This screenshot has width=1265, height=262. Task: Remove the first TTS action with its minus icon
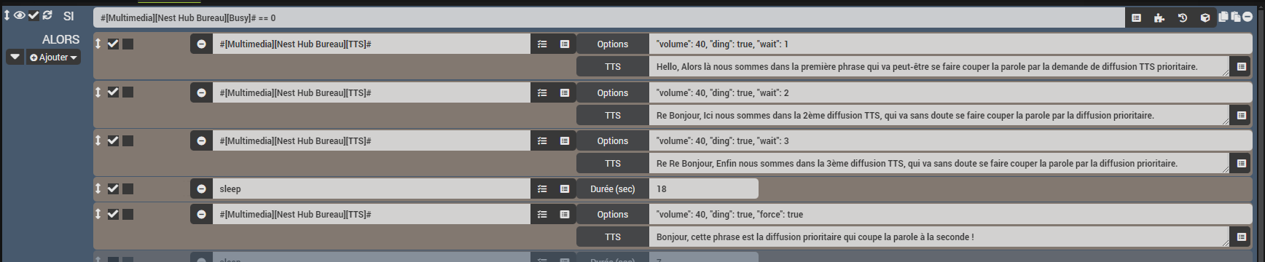coord(201,44)
